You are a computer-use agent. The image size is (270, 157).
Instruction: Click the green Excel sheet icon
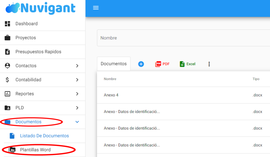(182, 64)
